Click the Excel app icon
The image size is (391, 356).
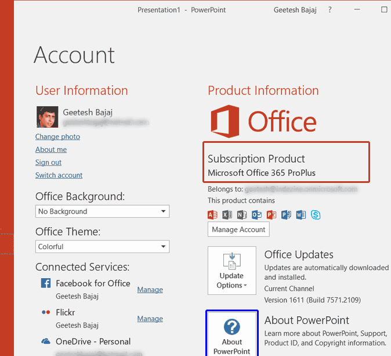coord(227,215)
